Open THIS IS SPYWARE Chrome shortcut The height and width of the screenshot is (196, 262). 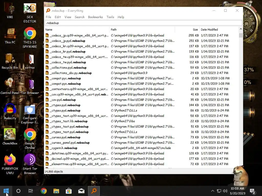[x=30, y=38]
